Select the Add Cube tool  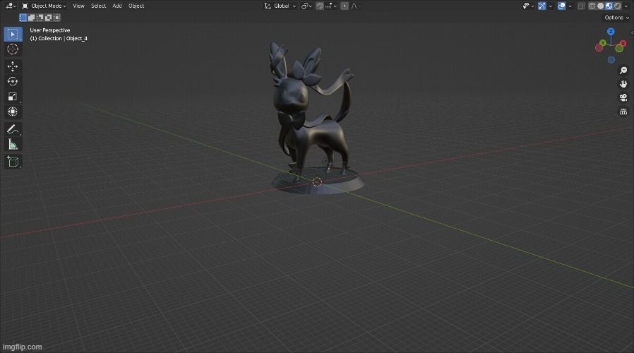[13, 162]
